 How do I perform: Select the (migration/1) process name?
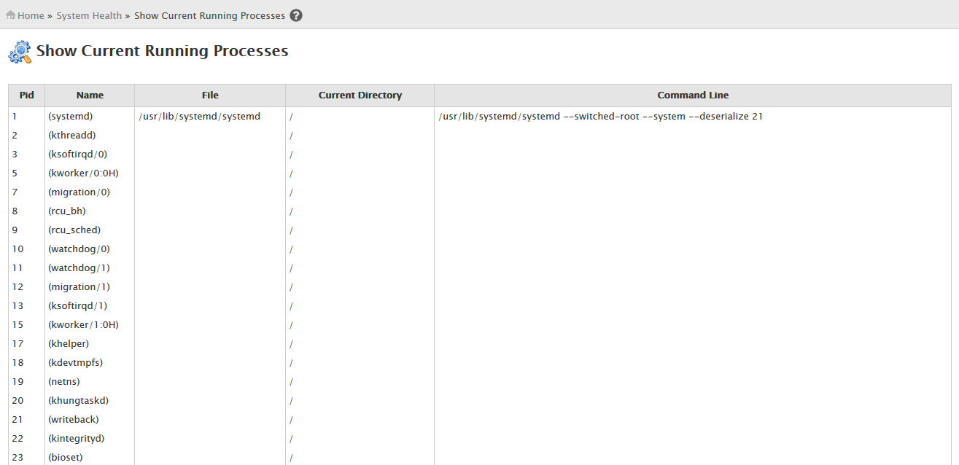coord(79,287)
